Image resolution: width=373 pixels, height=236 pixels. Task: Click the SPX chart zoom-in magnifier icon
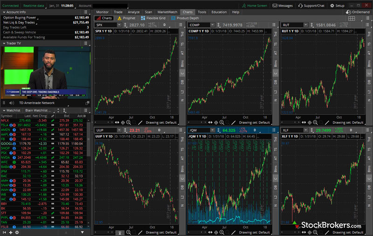tap(129, 123)
